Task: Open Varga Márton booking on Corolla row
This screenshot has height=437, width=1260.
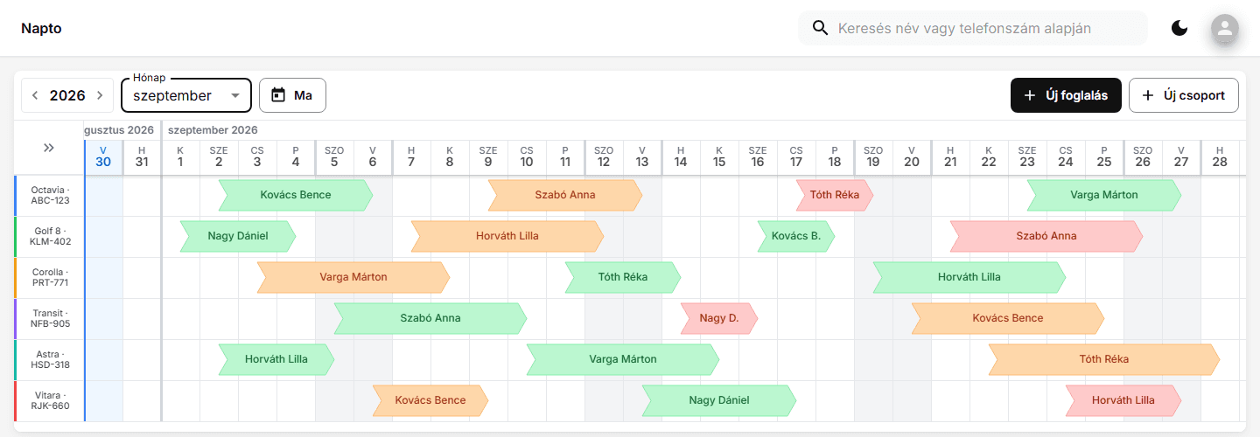Action: 353,277
